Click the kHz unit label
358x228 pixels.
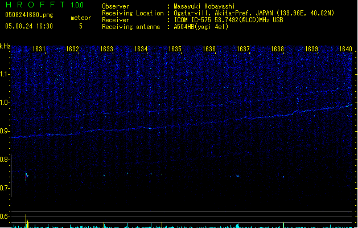click(x=5, y=46)
